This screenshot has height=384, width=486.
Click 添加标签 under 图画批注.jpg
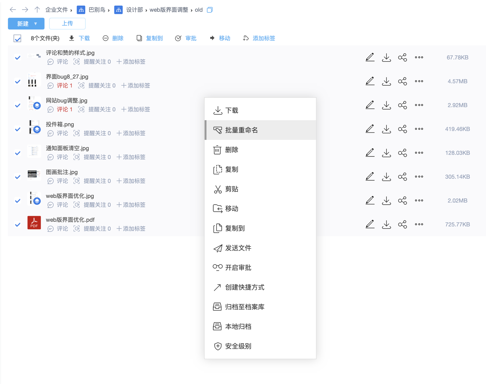(131, 181)
